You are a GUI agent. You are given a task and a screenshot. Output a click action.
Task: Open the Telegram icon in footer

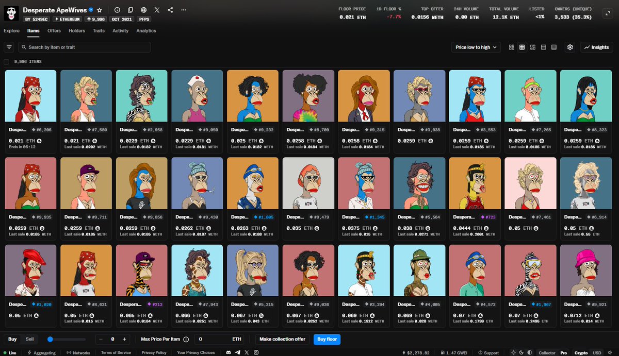(x=238, y=352)
